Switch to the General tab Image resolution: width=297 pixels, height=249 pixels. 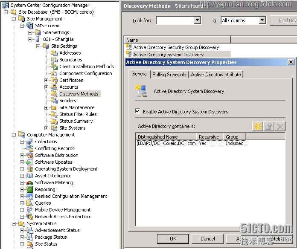(140, 74)
